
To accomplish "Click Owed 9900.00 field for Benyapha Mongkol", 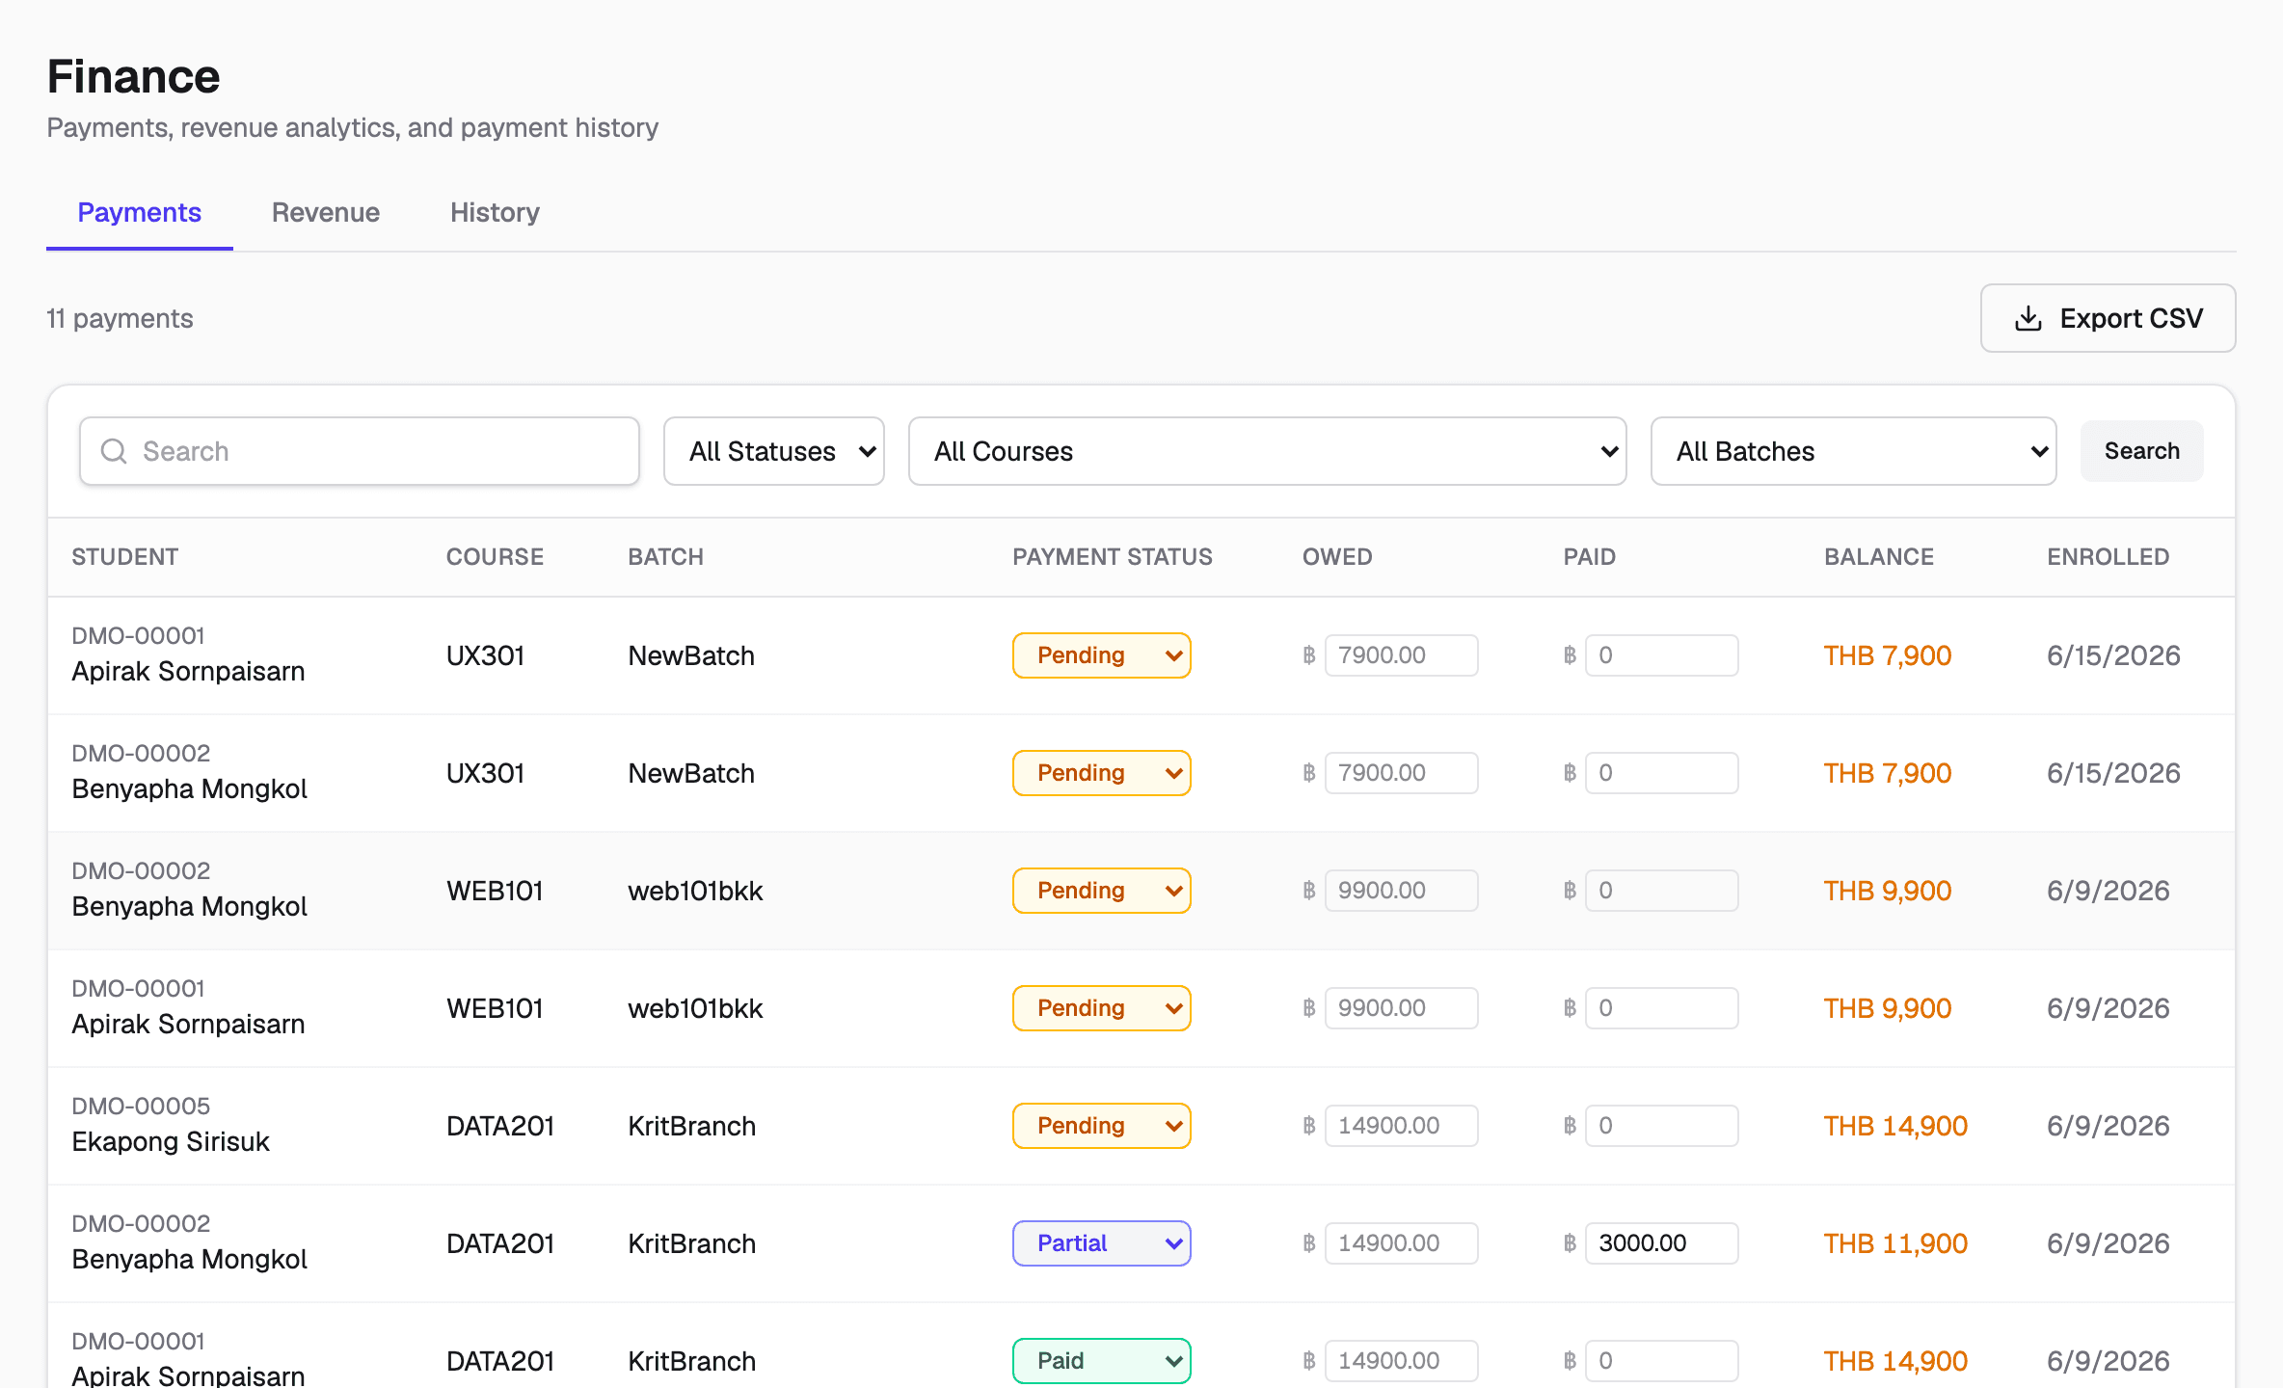I will (x=1402, y=891).
